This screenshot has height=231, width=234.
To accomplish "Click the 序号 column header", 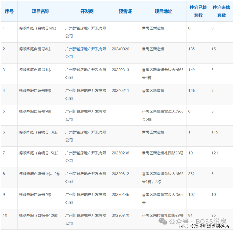I will 9,11.
